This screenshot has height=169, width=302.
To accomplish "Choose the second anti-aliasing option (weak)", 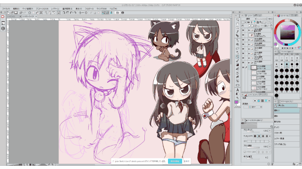I will point(259,136).
